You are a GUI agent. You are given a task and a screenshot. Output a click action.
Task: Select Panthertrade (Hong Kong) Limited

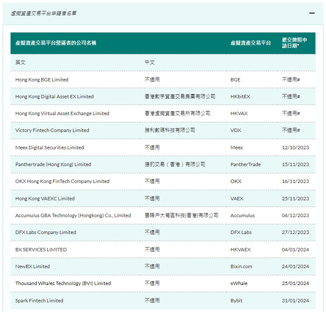[x=53, y=164]
